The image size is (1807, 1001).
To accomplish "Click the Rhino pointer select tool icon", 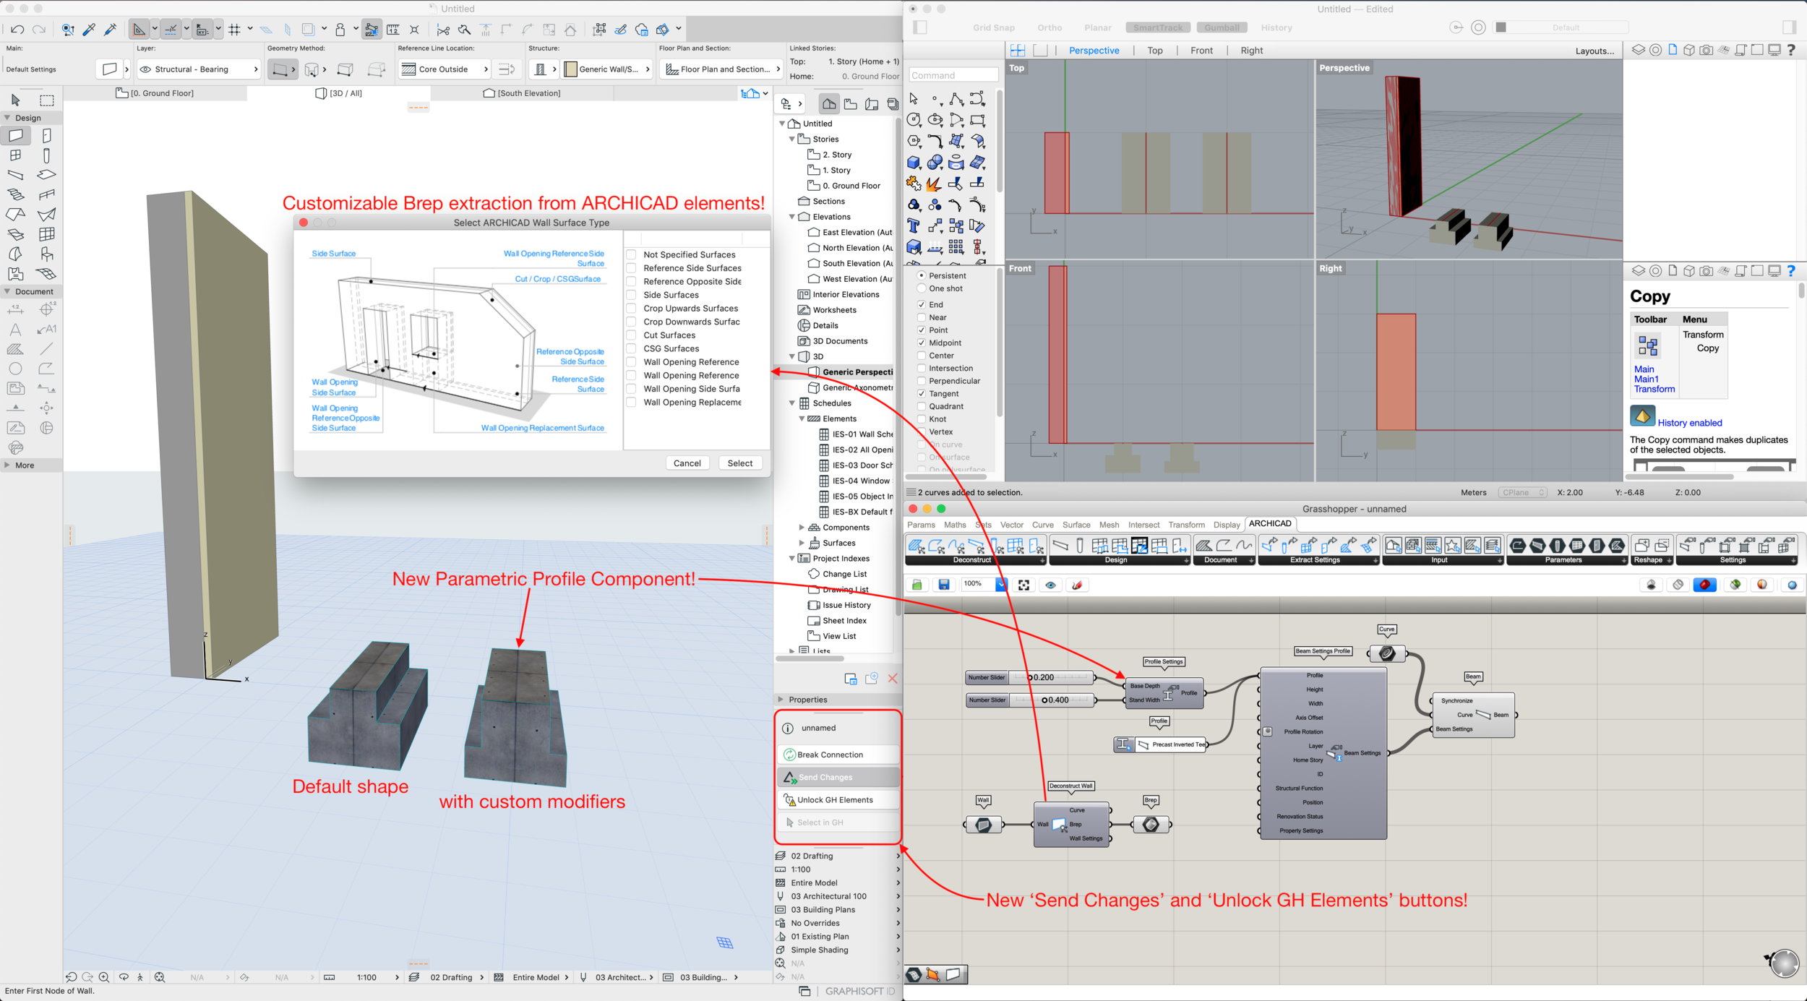I will pos(914,98).
